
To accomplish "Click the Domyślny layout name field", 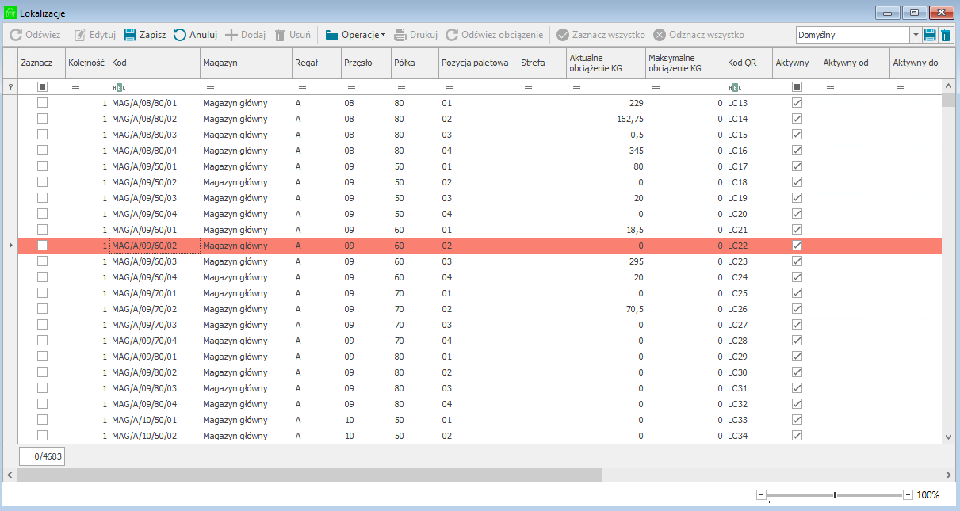I will pyautogui.click(x=853, y=35).
